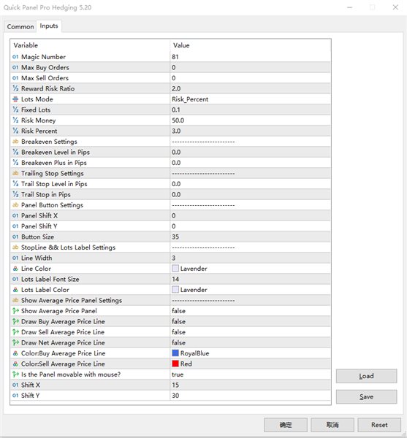Click the Load button
Image resolution: width=407 pixels, height=438 pixels.
point(366,376)
